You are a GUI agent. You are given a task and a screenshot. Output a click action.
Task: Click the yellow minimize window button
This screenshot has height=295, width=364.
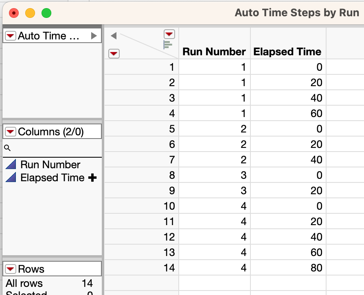(30, 13)
